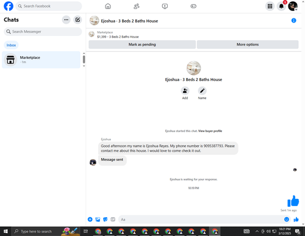Choose a GIF icon in composer

113,220
